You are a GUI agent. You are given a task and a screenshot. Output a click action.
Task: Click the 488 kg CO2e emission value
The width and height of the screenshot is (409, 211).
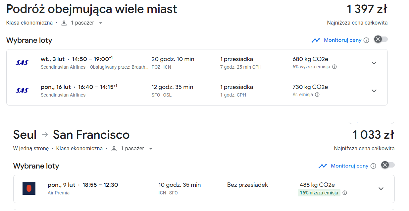coord(317,185)
